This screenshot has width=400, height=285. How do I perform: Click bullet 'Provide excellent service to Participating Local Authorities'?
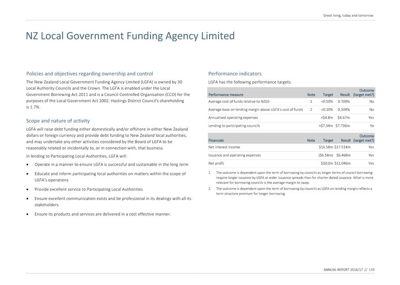[88, 189]
